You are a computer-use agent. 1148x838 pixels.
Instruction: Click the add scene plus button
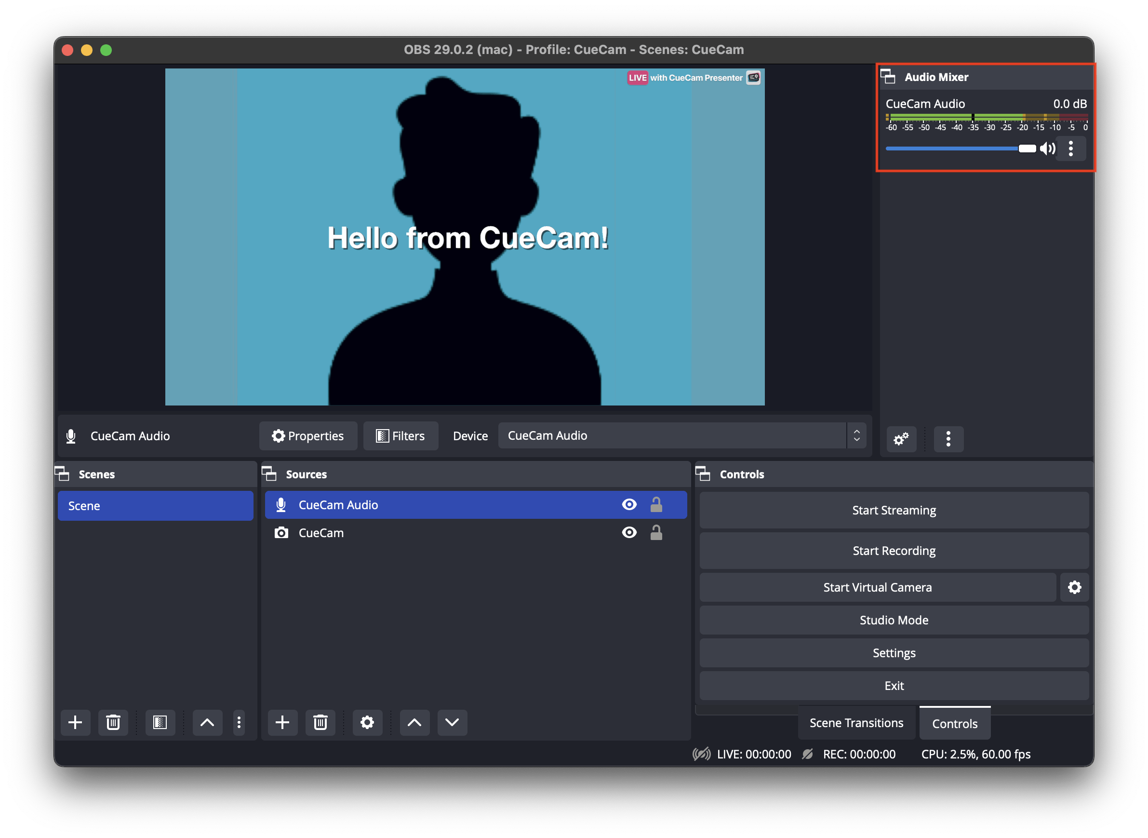point(75,722)
